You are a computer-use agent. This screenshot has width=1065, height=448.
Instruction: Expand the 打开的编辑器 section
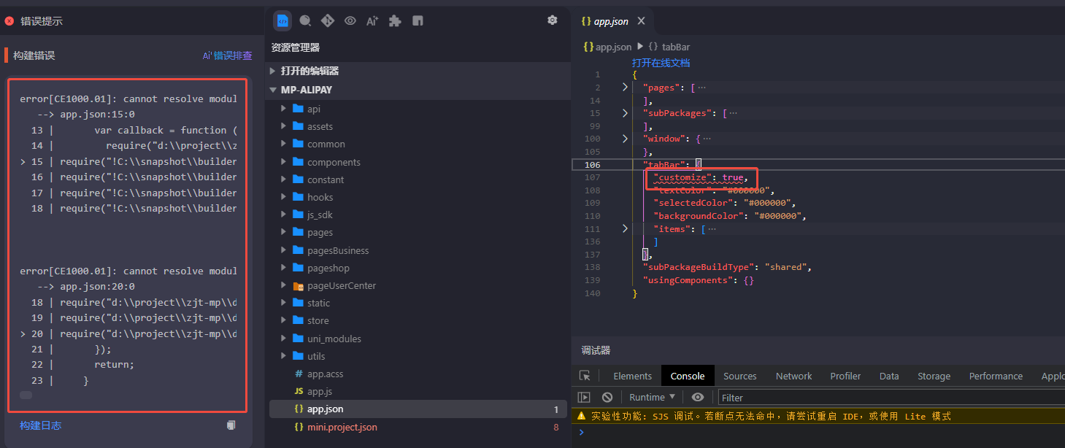click(309, 71)
